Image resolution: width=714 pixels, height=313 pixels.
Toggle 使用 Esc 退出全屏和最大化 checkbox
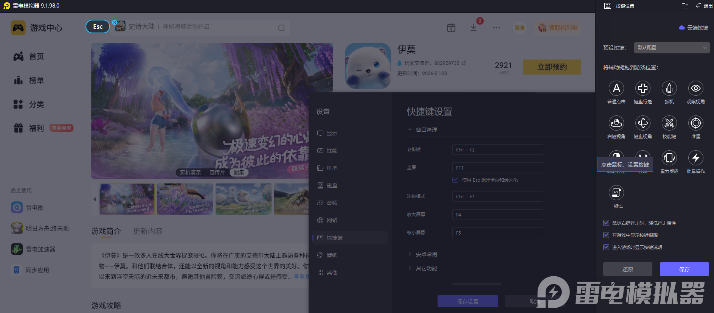455,180
